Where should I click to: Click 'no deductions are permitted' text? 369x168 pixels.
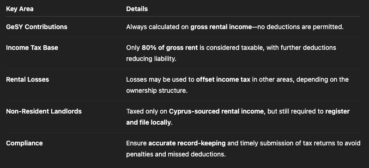pos(300,27)
